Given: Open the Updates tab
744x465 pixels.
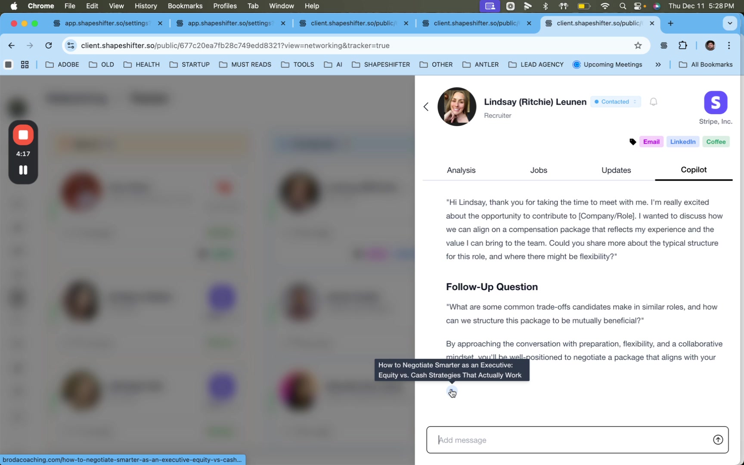Looking at the screenshot, I should point(616,170).
